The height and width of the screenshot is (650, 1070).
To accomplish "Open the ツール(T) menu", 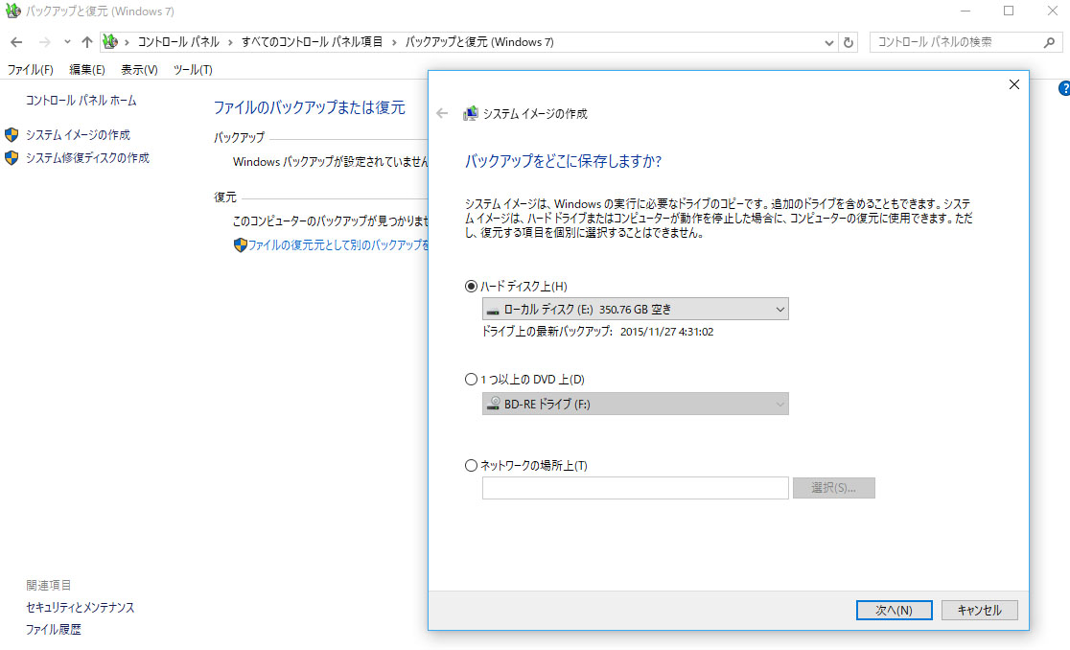I will tap(193, 70).
